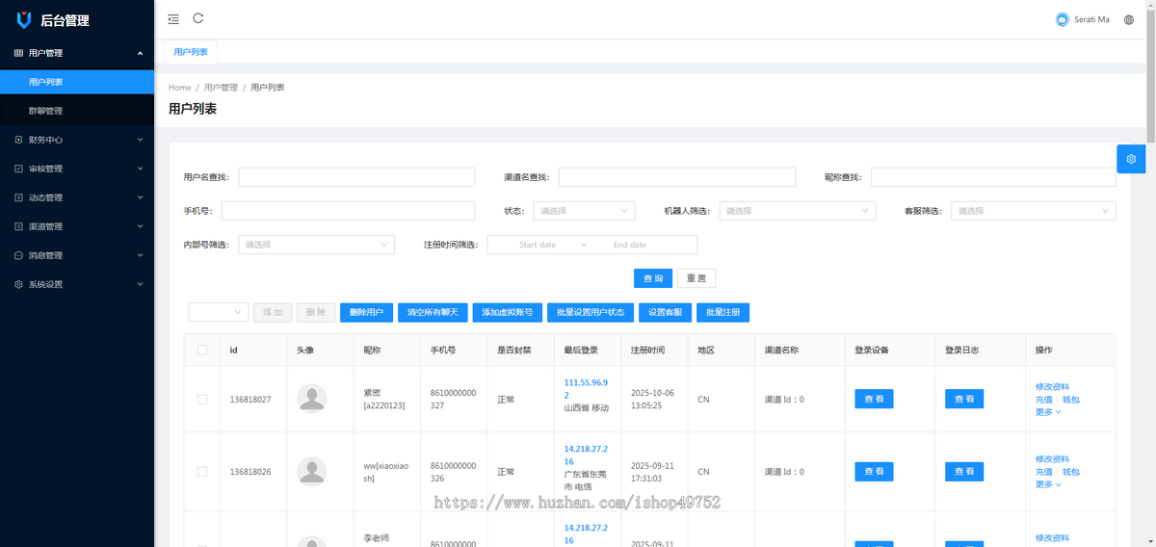This screenshot has height=547, width=1156.
Task: Focus the 手机号 input
Action: [348, 211]
